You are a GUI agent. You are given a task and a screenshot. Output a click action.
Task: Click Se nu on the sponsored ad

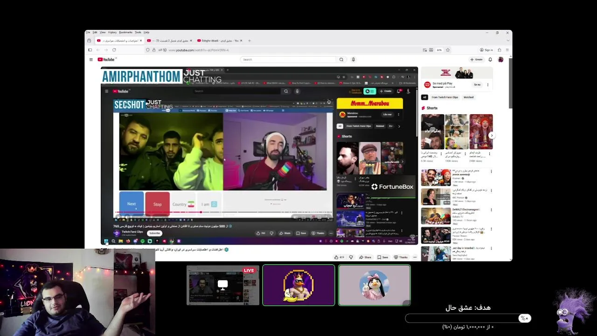point(477,84)
